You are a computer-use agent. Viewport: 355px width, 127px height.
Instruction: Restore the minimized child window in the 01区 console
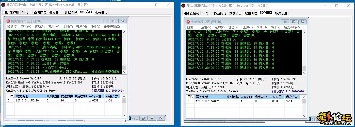[143, 118]
